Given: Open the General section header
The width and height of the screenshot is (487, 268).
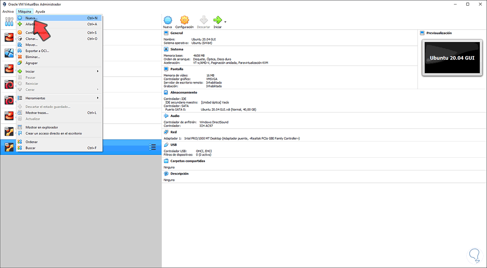Looking at the screenshot, I should point(177,33).
